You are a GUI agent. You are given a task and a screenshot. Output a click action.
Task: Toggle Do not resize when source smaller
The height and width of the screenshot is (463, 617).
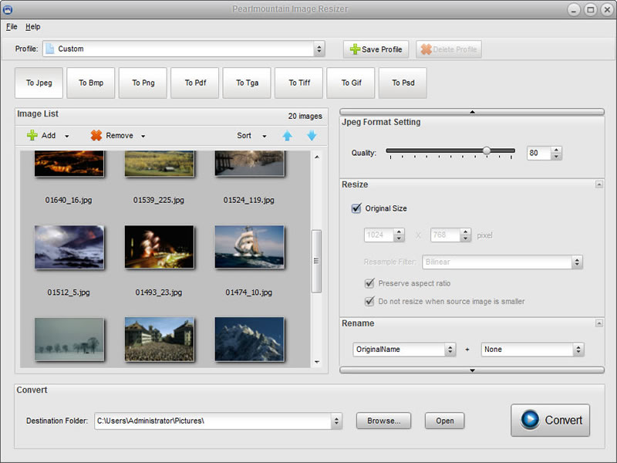(x=369, y=302)
